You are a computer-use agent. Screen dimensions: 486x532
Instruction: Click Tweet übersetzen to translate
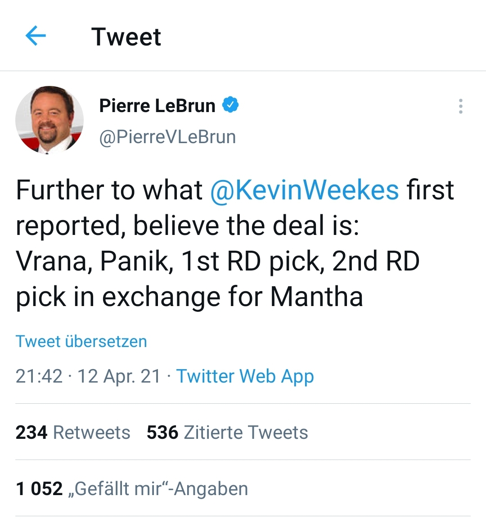click(81, 341)
